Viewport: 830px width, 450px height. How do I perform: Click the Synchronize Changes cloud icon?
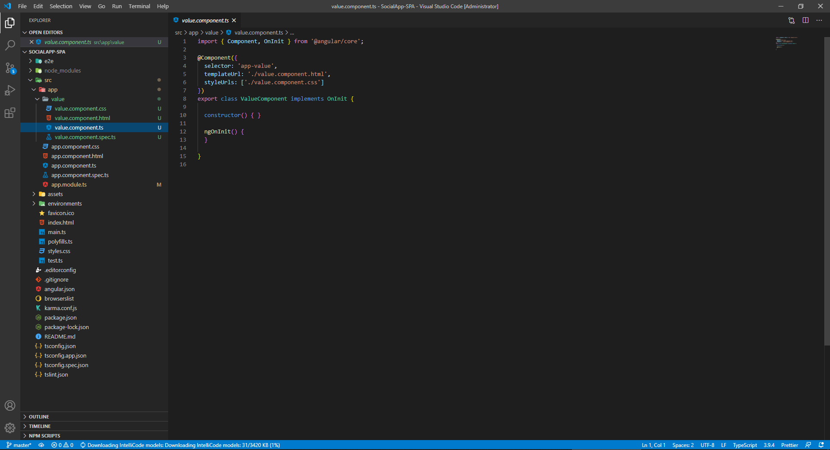coord(41,445)
